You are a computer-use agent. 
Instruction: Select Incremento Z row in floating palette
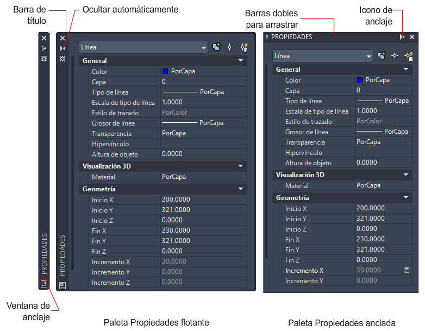(167, 282)
